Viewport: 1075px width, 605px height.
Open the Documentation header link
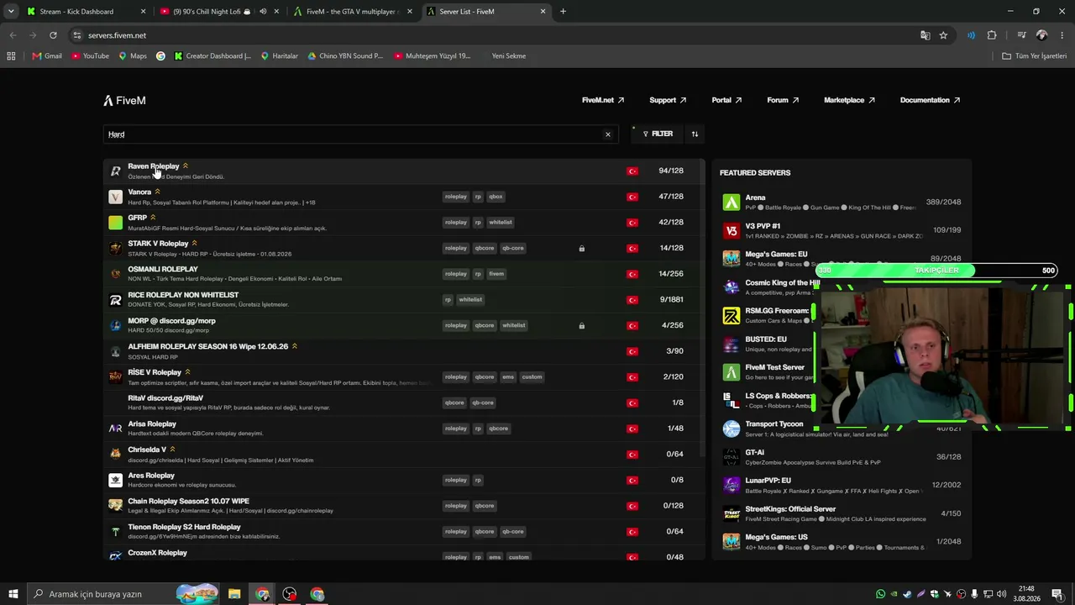(x=930, y=100)
